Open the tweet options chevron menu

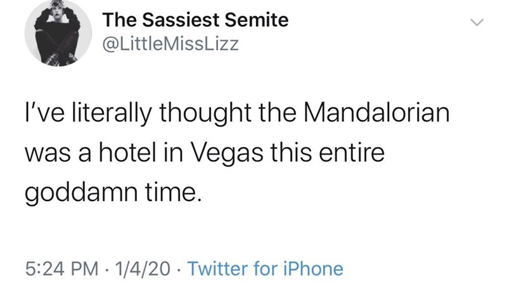click(x=481, y=24)
